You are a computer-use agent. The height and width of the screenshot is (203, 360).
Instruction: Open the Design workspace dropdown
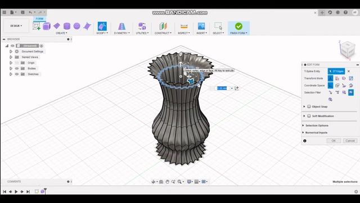16,26
